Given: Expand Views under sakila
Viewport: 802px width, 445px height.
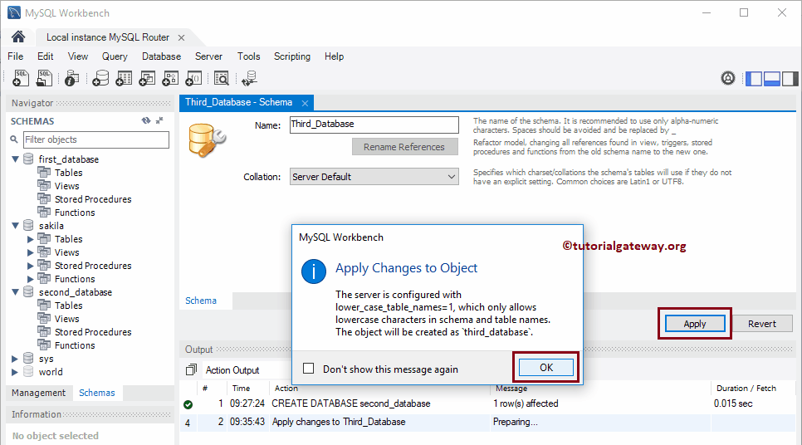Looking at the screenshot, I should (30, 252).
